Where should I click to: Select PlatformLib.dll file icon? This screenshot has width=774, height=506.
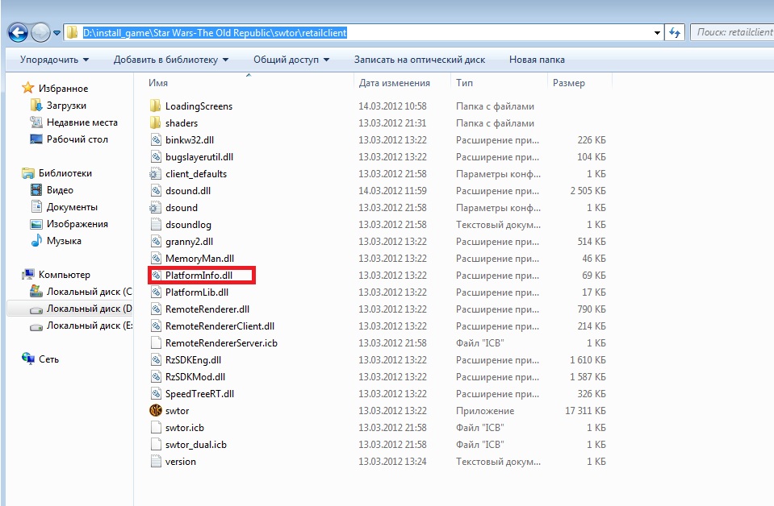tap(156, 292)
